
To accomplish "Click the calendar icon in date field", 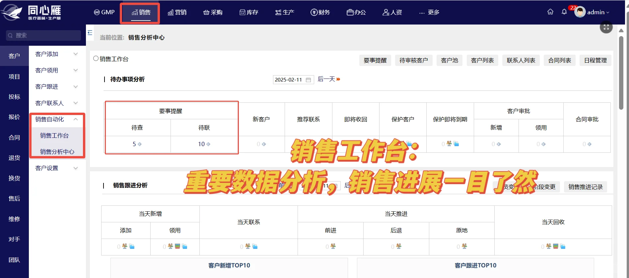I will 308,80.
